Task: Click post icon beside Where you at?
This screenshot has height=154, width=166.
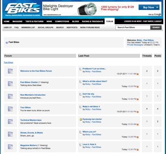Action: [81, 132]
